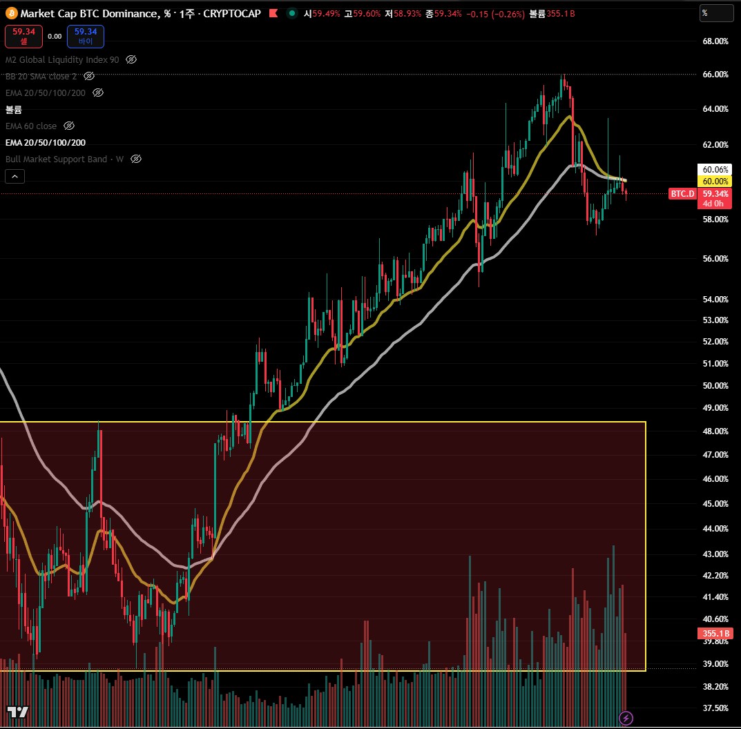Select the active EMA 20/50/100/200 legend
This screenshot has width=741, height=729.
(46, 143)
